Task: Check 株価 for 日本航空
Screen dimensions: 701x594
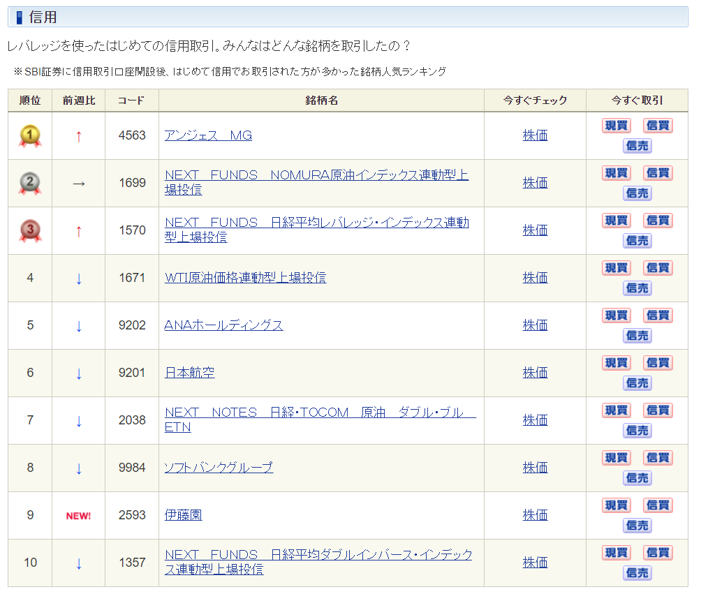Action: pyautogui.click(x=535, y=372)
